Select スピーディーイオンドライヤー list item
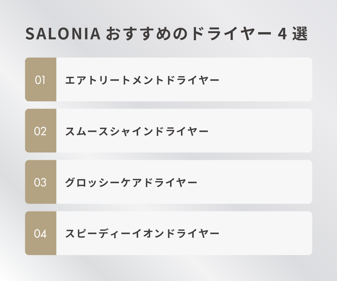 (142, 234)
